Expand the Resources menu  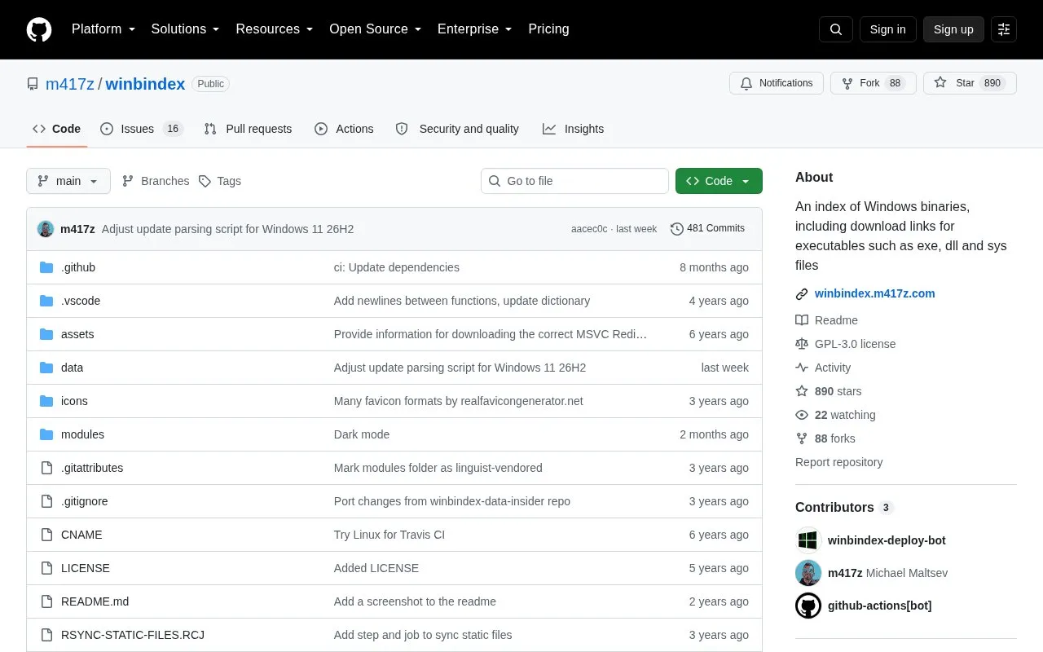pyautogui.click(x=275, y=29)
